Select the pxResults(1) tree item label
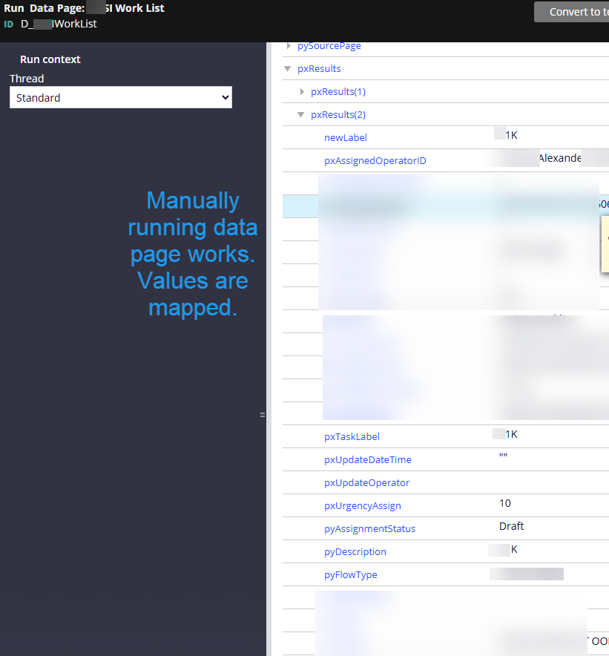 pyautogui.click(x=338, y=92)
